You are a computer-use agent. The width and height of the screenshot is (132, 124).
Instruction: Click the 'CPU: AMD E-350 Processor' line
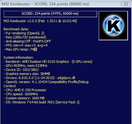coord(25,90)
